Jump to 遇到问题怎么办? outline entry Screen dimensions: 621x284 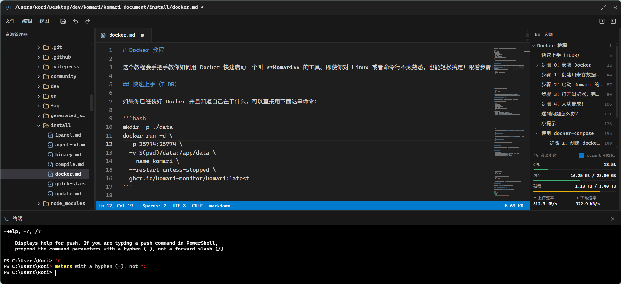tap(560, 114)
